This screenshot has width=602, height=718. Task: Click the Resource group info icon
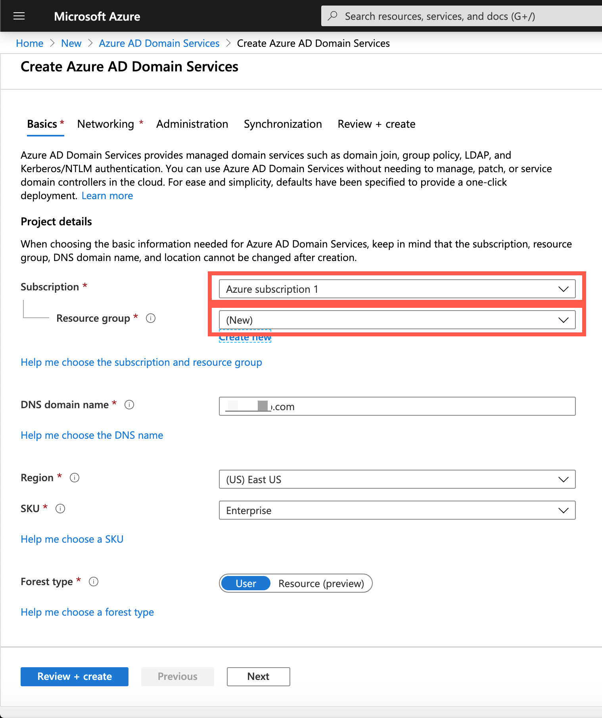point(151,318)
